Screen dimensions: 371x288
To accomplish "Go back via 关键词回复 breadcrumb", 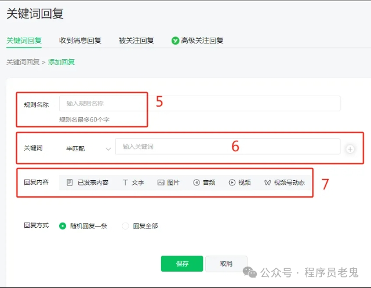I will pyautogui.click(x=23, y=62).
